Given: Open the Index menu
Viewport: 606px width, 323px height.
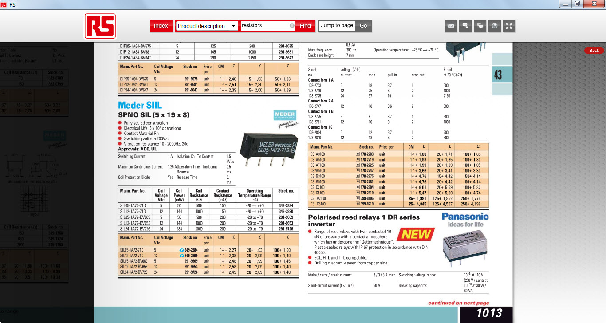Looking at the screenshot, I should pos(161,26).
